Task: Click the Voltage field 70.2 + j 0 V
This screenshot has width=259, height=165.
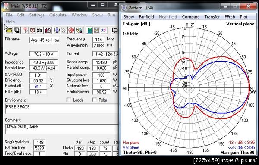Action: click(x=44, y=54)
